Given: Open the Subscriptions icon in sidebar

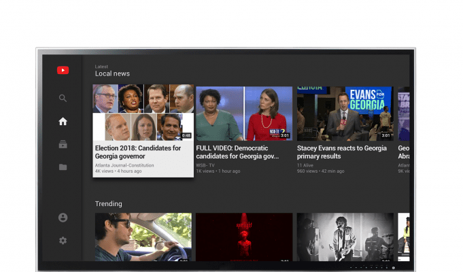Looking at the screenshot, I should tap(63, 144).
